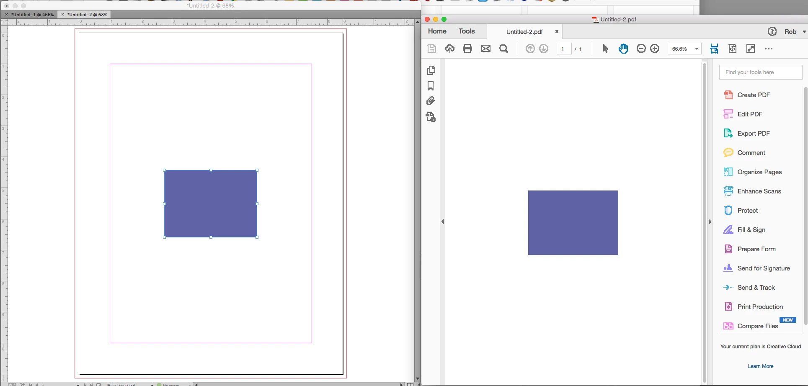The width and height of the screenshot is (808, 386).
Task: Zoom out with the minus circle icon
Action: pos(641,49)
